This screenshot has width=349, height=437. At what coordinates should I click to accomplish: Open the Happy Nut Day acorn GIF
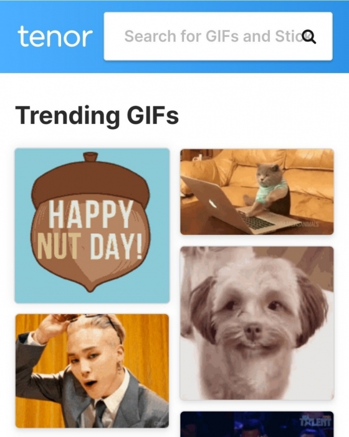pyautogui.click(x=92, y=226)
